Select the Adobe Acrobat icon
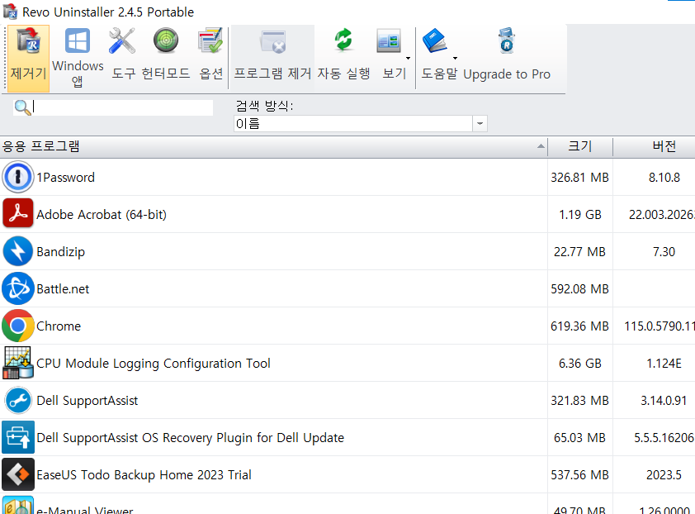This screenshot has width=695, height=514. coord(17,214)
